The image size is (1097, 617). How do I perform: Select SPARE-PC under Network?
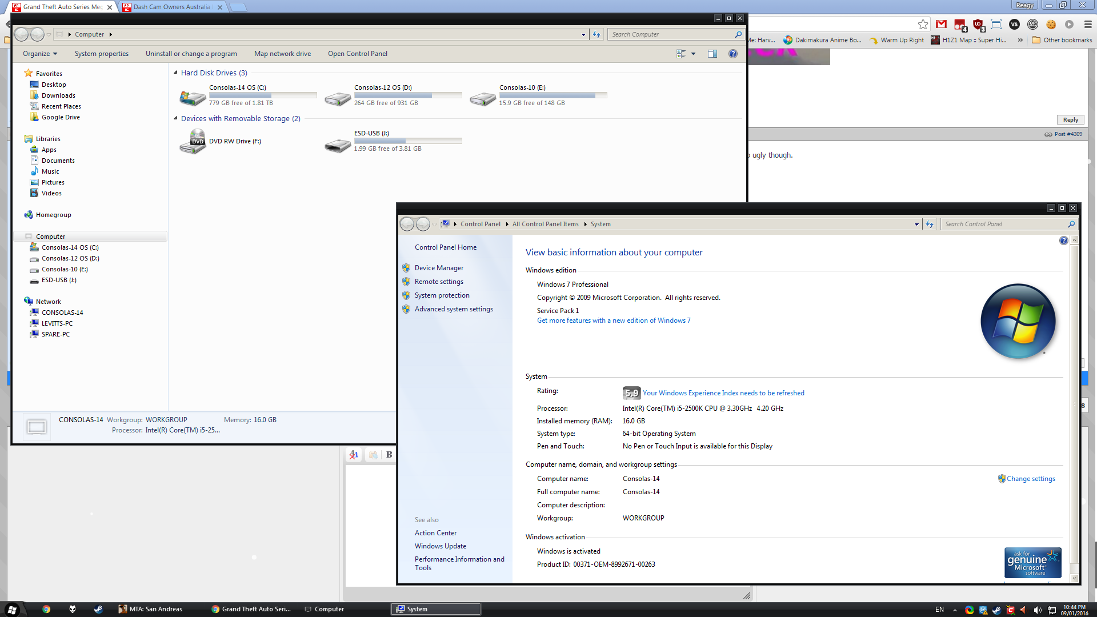pos(55,334)
